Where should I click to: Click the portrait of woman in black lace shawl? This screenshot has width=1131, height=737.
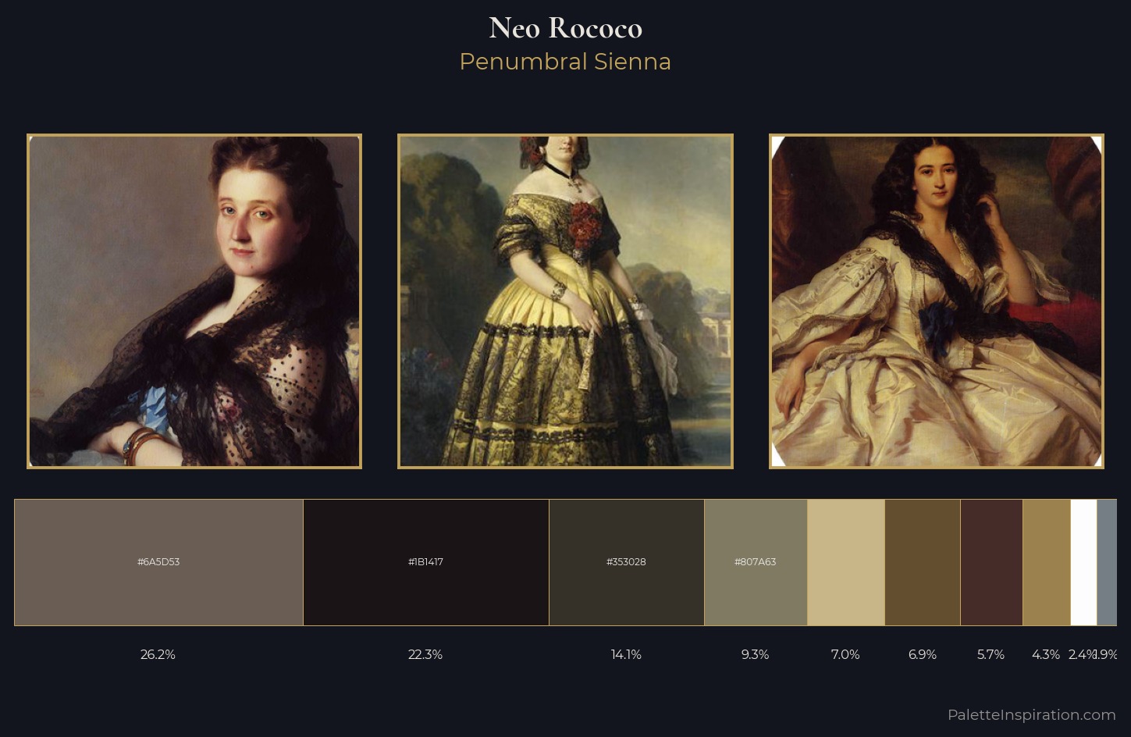(194, 301)
